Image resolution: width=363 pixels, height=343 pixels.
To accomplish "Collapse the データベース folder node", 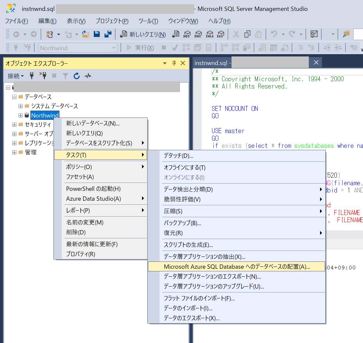I will [14, 97].
